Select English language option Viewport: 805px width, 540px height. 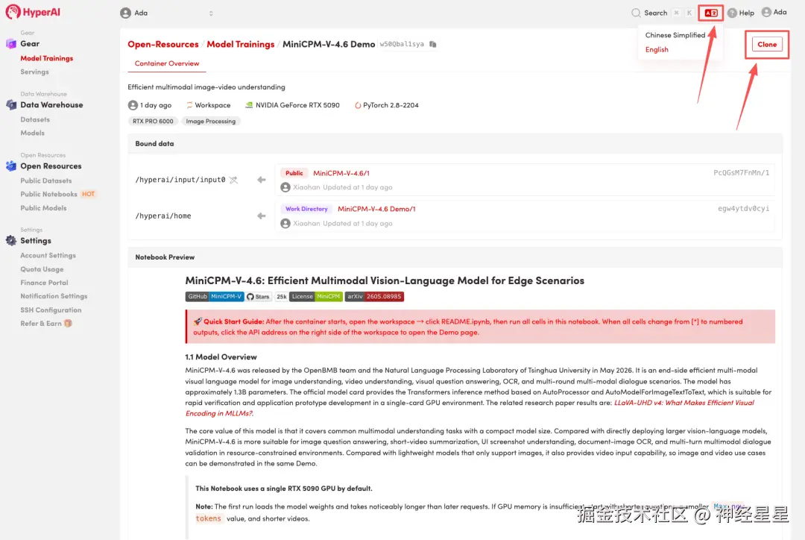[657, 49]
